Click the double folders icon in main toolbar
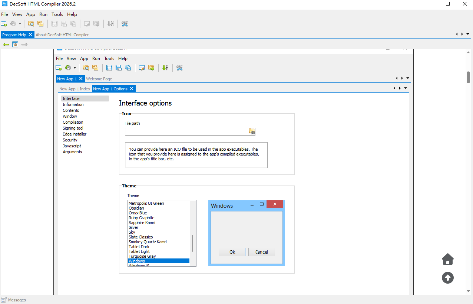 (x=40, y=24)
